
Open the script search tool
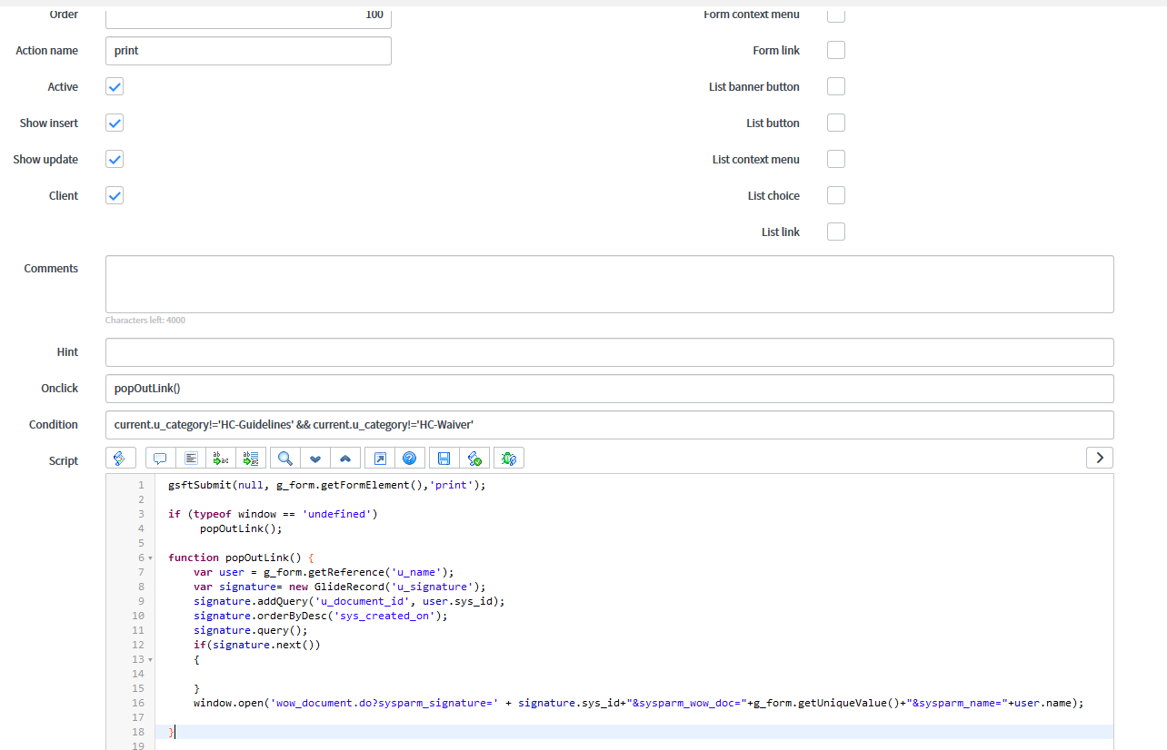(284, 458)
